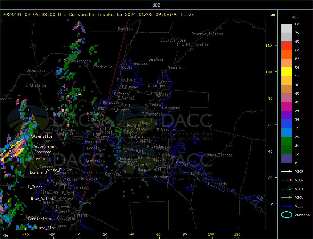Viewport: 313px width, 239px height.
Task: Select the magenta 39–42 dBZ color swatch
Action: point(287,106)
